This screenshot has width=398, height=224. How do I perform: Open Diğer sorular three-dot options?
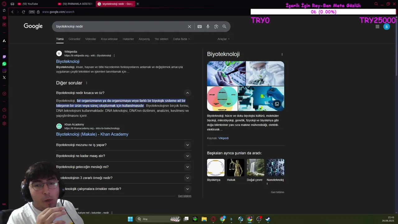point(86,83)
